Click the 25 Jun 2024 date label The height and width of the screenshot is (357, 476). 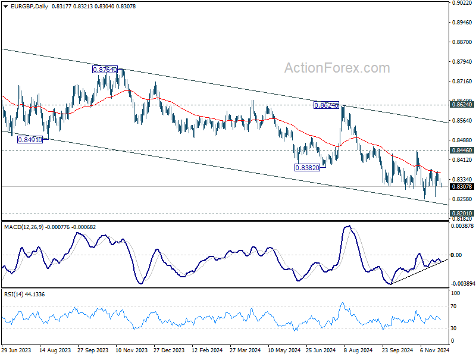coord(321,350)
